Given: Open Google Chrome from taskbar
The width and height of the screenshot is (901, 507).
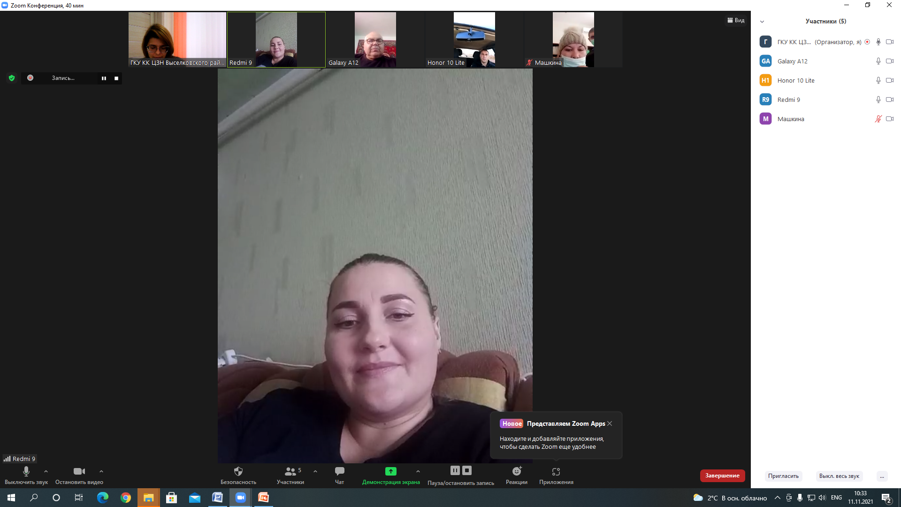Looking at the screenshot, I should click(x=125, y=498).
